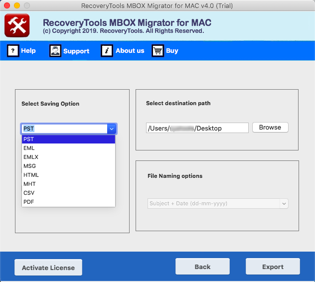The width and height of the screenshot is (315, 282).
Task: Click the Activate License button
Action: click(x=48, y=268)
